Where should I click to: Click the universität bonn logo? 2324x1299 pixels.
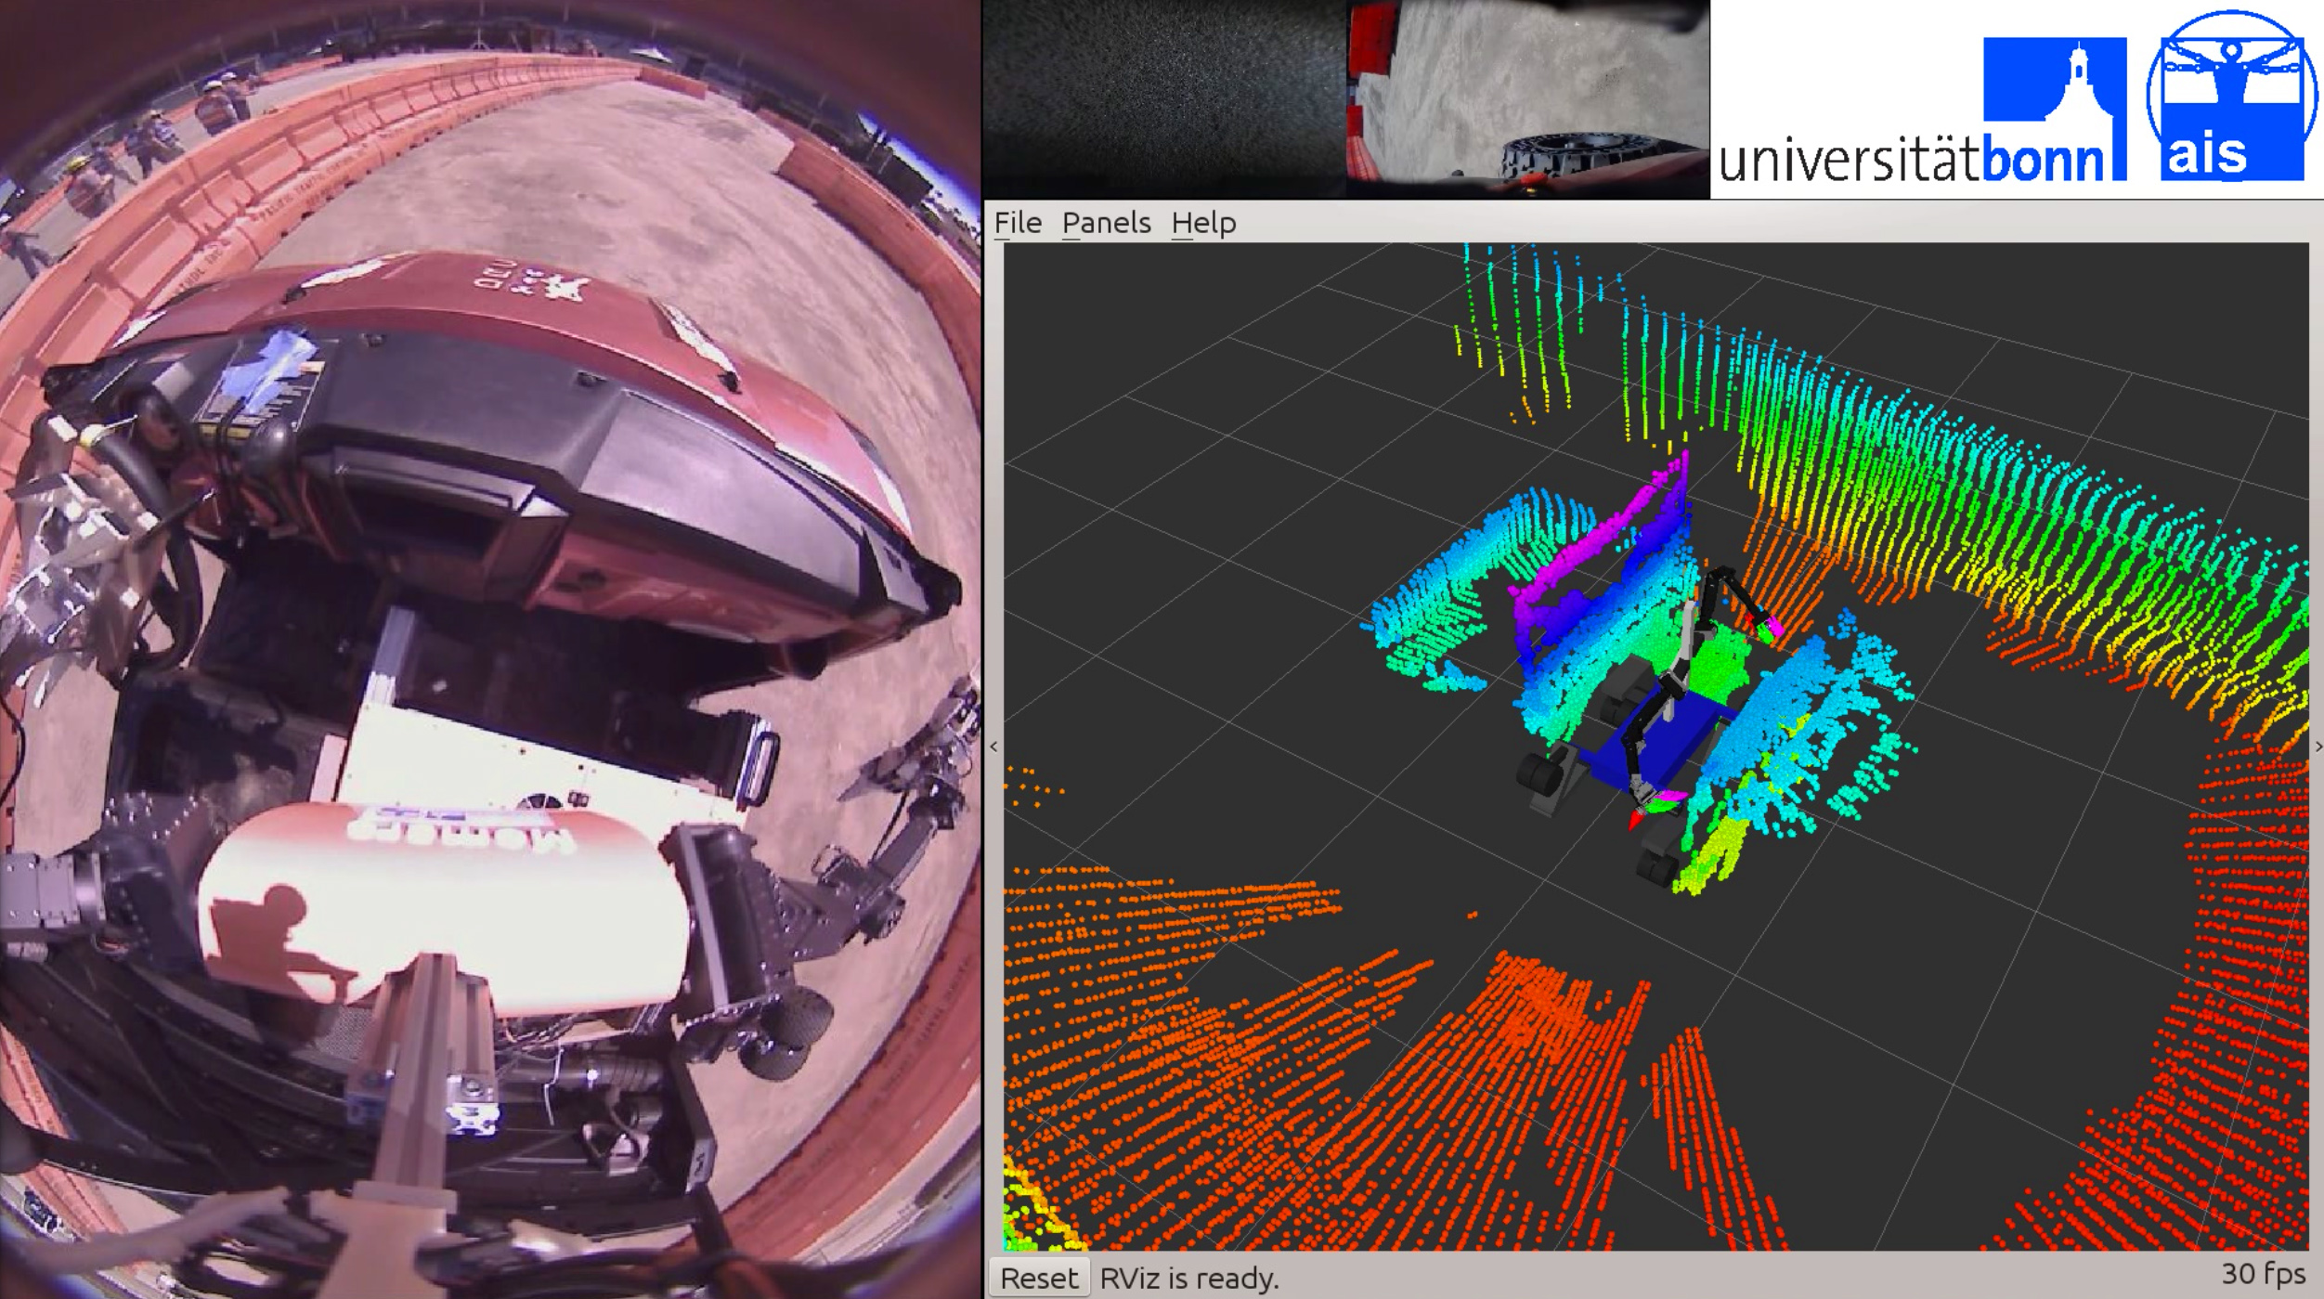pos(1922,110)
